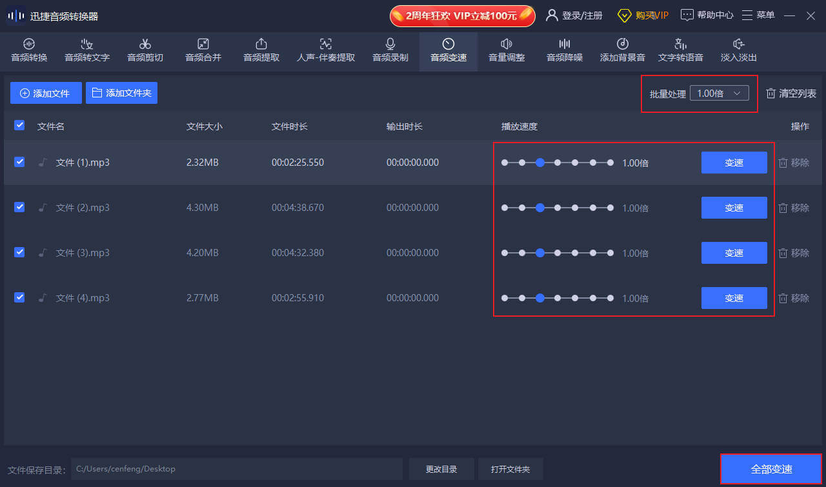826x487 pixels.
Task: Open the 音频剪切 scissors tool
Action: coord(145,50)
